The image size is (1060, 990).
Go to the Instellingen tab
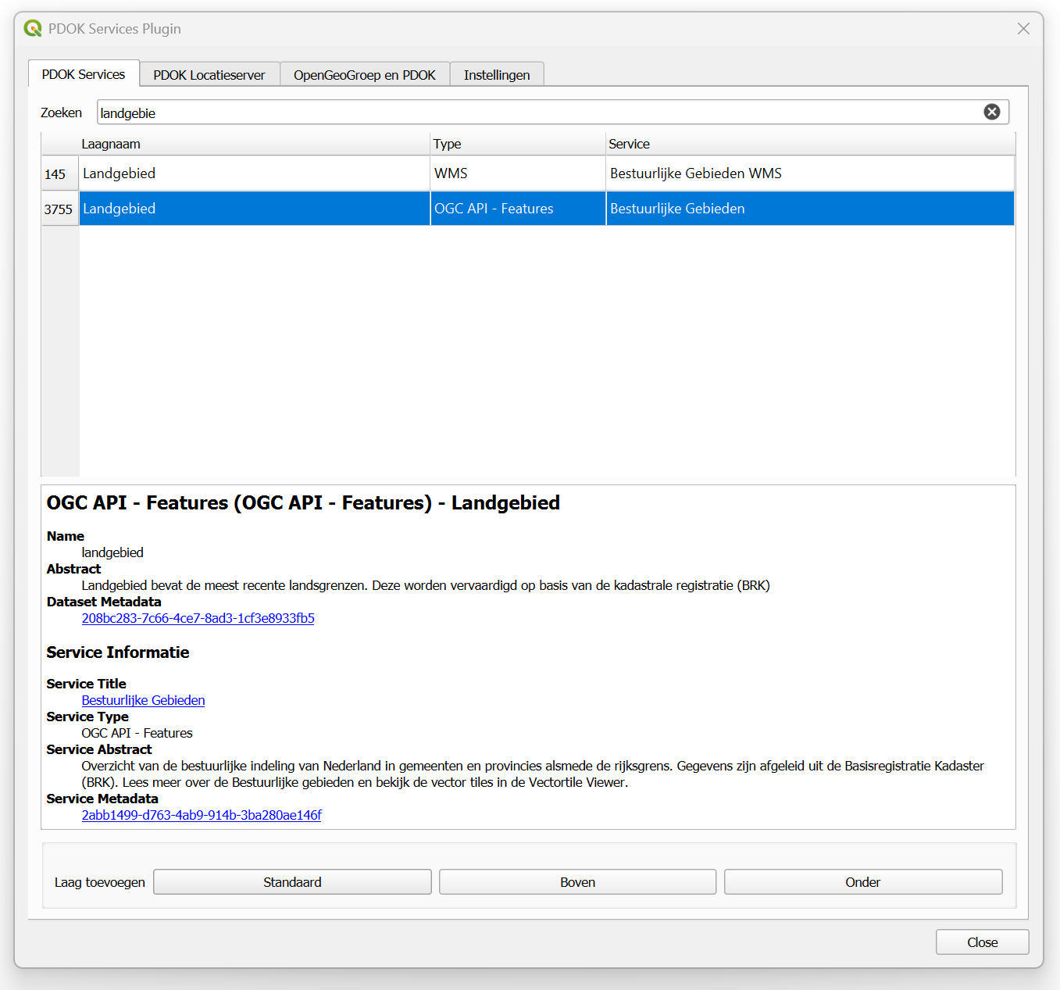coord(496,75)
